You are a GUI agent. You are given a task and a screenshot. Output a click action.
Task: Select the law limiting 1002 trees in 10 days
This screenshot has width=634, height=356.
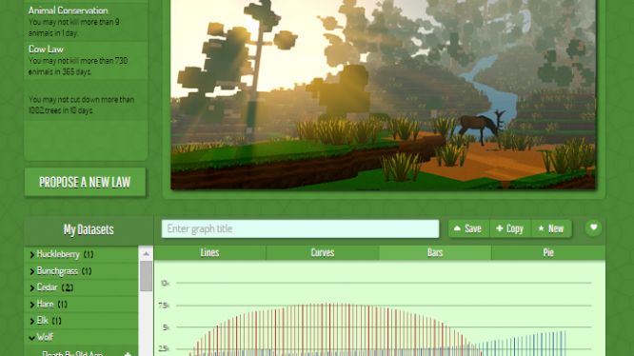click(86, 100)
